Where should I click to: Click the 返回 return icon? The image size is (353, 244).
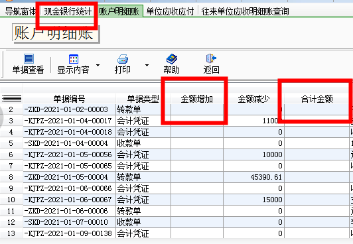[211, 58]
